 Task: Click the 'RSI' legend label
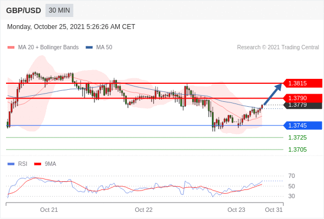(23, 164)
